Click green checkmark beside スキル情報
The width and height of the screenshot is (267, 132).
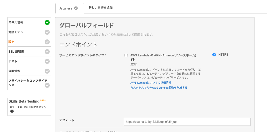pos(47,22)
